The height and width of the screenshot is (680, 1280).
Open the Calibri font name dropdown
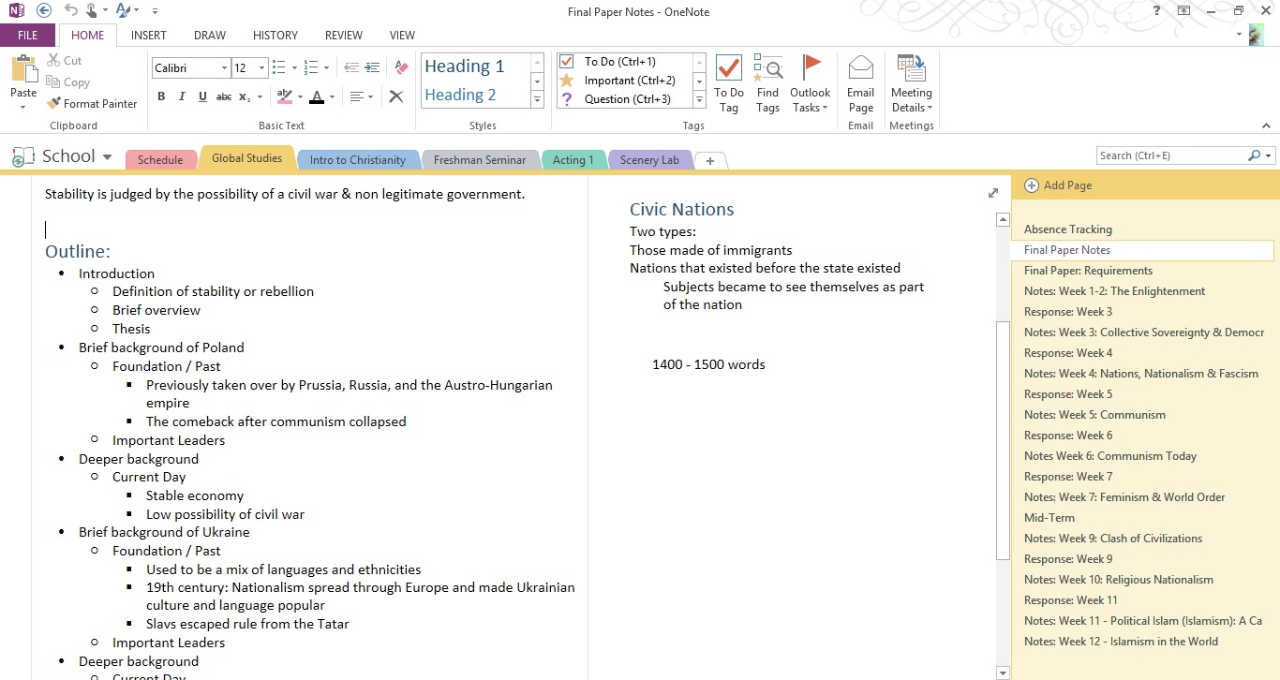click(x=224, y=68)
